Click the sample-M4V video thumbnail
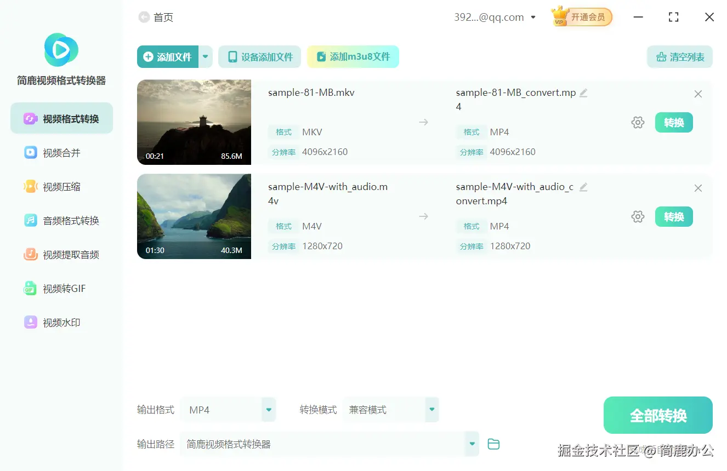Image resolution: width=727 pixels, height=471 pixels. (x=194, y=216)
